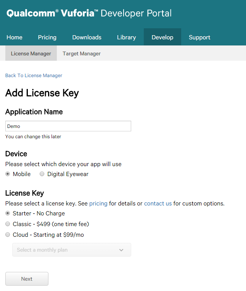Open the Library menu item
Image resolution: width=246 pixels, height=291 pixels.
[126, 37]
